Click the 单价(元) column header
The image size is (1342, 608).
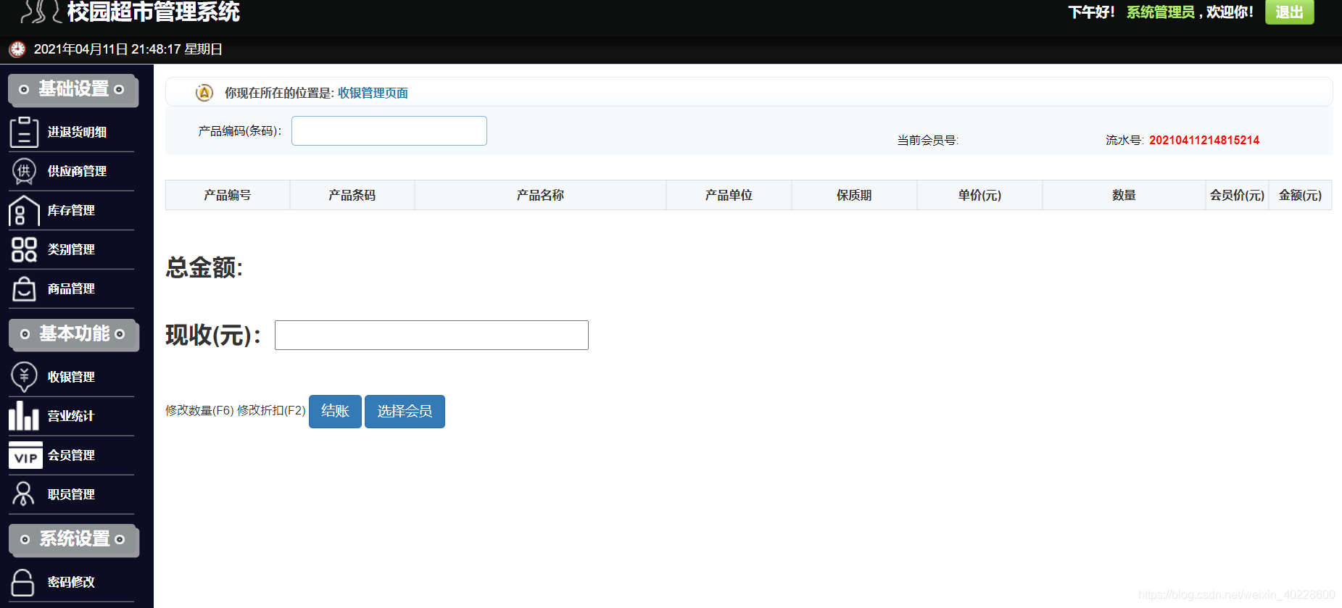(x=979, y=195)
